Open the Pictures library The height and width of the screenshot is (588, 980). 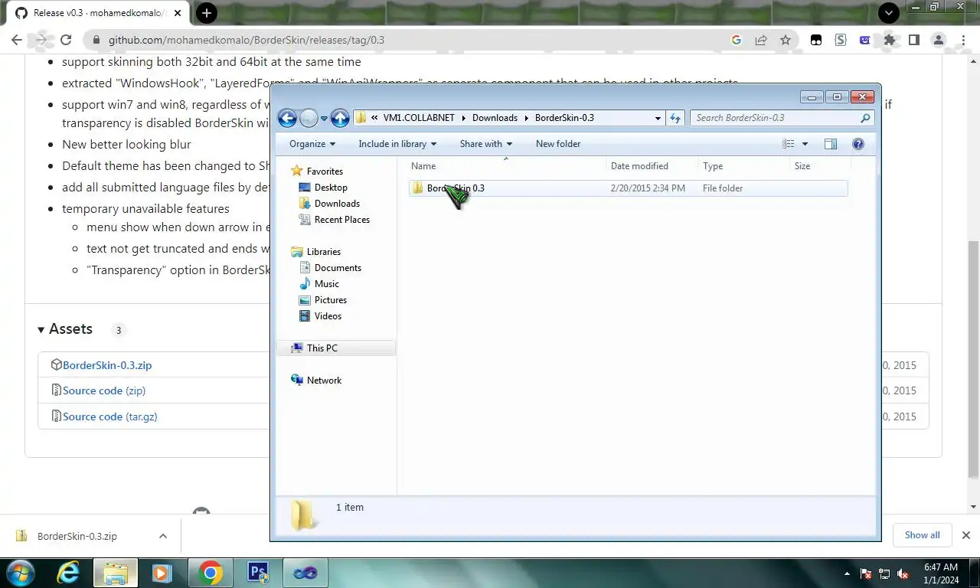330,300
